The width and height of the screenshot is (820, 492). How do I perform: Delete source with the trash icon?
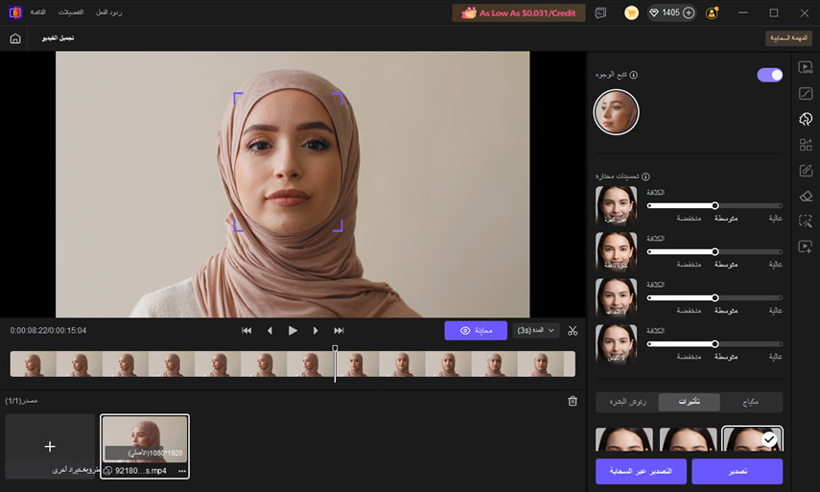pyautogui.click(x=573, y=401)
